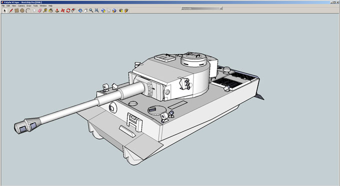Choose the Pan hand tool
The height and width of the screenshot is (186, 340).
(x=86, y=10)
